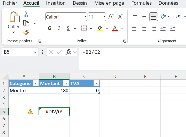Viewport: 186px width, 137px height.
Task: Click the text orientation icon
Action: (x=163, y=17)
